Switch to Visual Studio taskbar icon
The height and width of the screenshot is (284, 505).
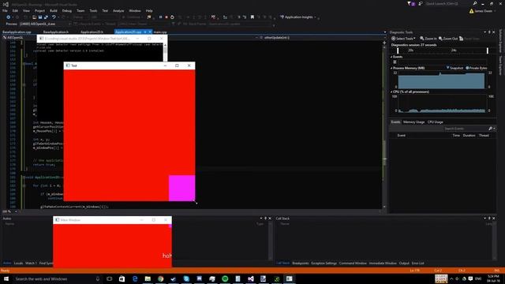tap(251, 278)
